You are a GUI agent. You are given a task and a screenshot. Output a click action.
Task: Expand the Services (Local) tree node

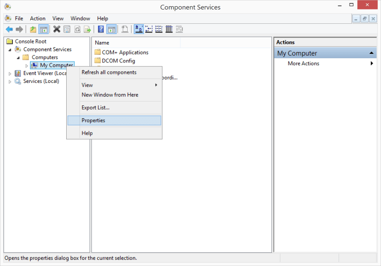tap(10, 82)
